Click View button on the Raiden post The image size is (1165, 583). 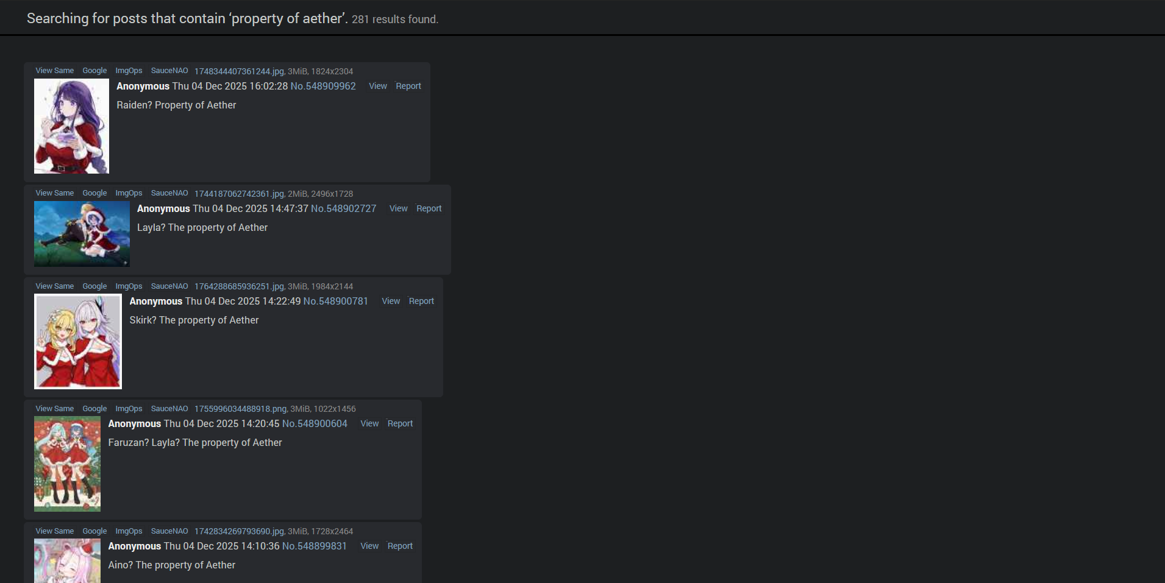[x=378, y=87]
